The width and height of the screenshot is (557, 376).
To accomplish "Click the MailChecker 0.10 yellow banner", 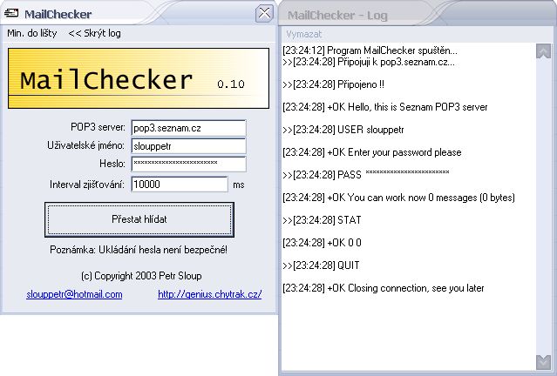I will point(139,78).
